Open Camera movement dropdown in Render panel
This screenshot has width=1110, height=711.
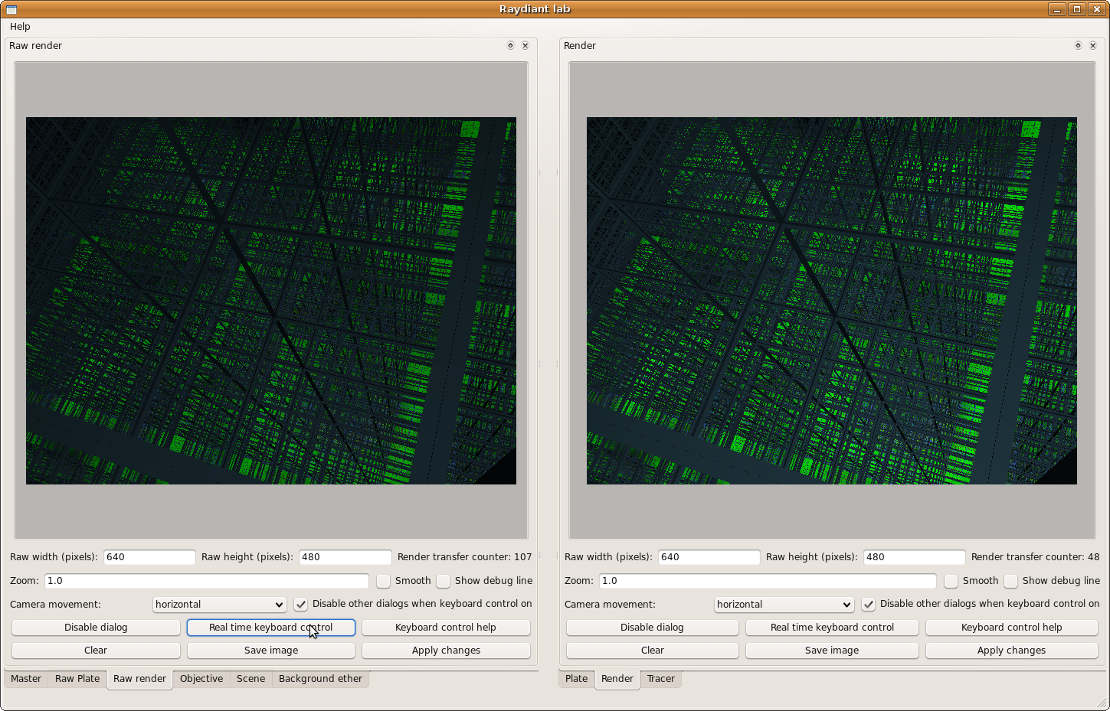click(x=784, y=605)
